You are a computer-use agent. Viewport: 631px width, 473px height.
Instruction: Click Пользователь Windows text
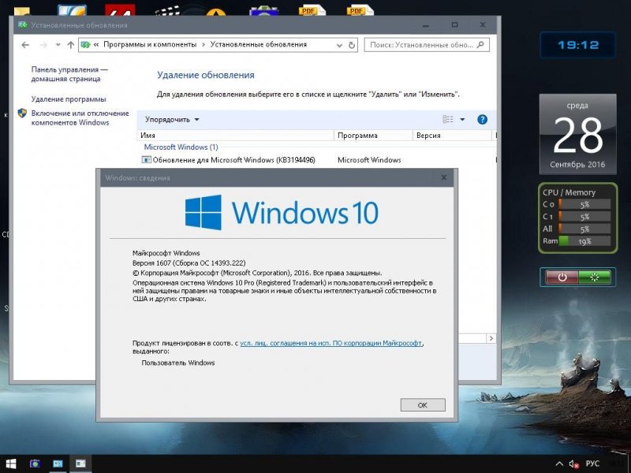point(178,363)
